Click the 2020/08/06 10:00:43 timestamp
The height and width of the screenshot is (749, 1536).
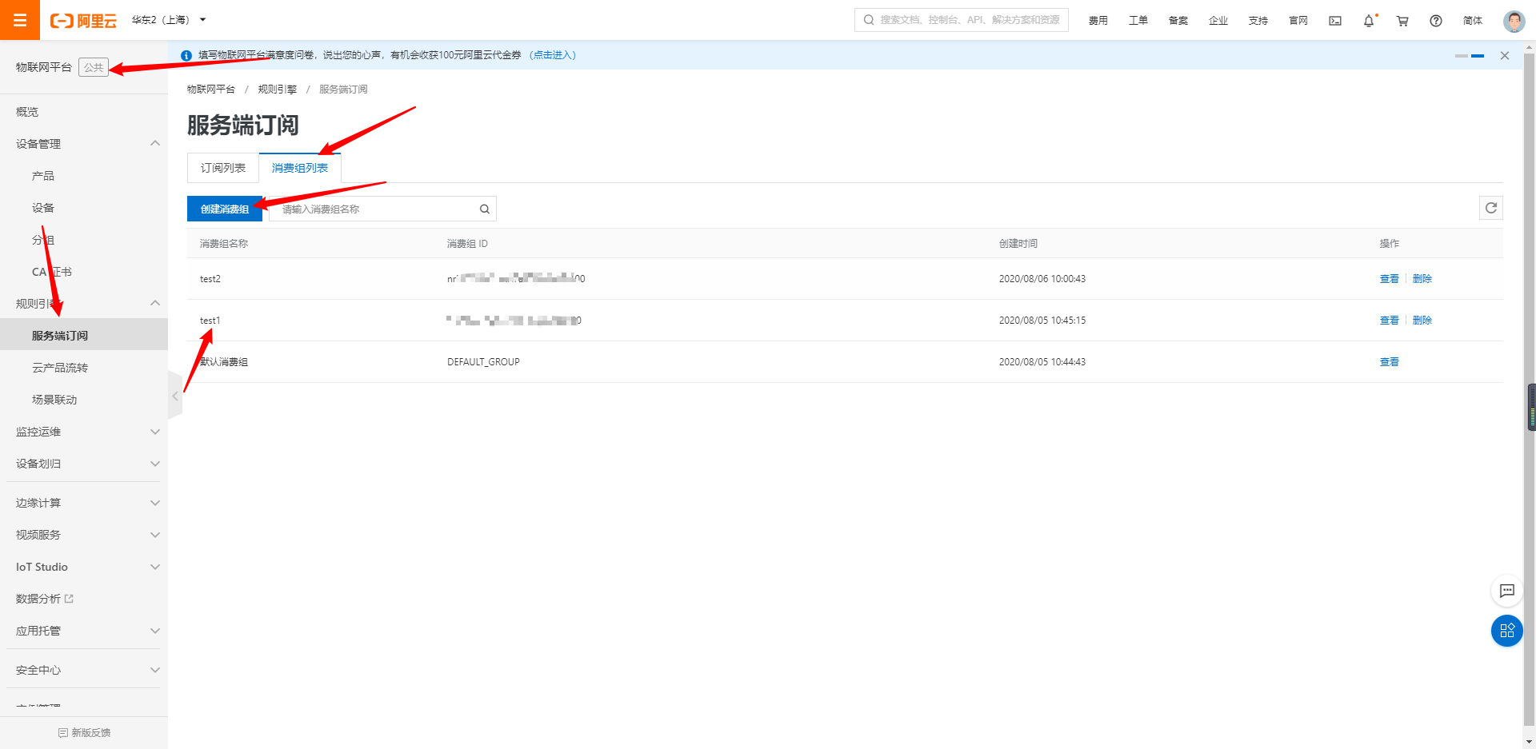coord(1042,279)
